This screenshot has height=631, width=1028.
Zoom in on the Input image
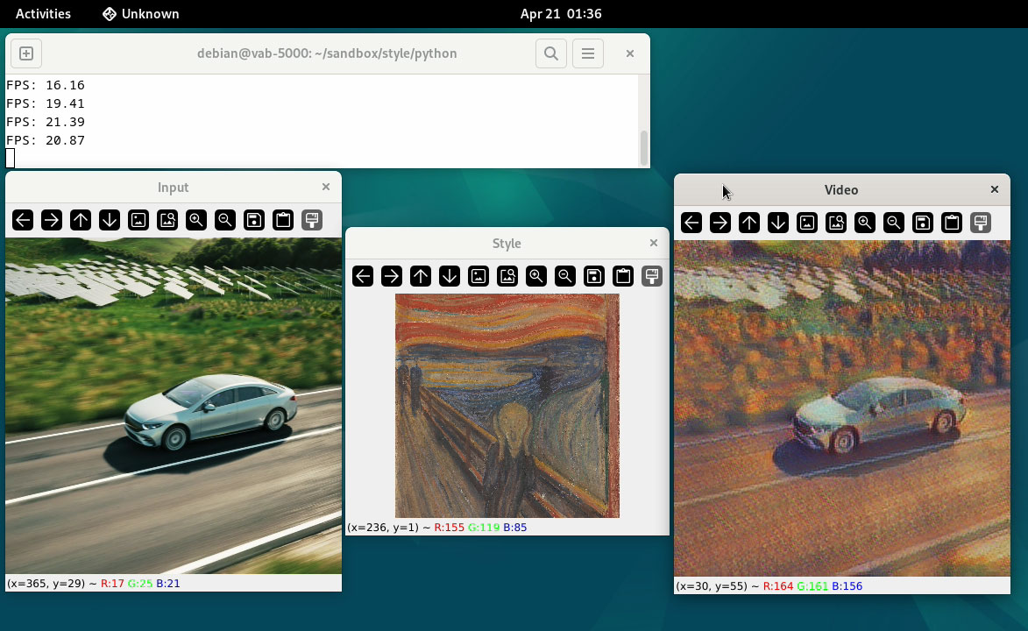coord(196,220)
